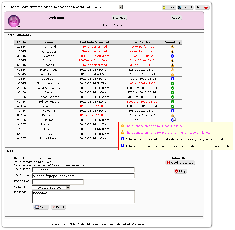Image resolution: width=235 pixels, height=230 pixels.
Task: Click the AGNT# column header
Action: pyautogui.click(x=21, y=42)
